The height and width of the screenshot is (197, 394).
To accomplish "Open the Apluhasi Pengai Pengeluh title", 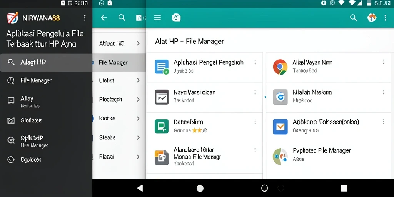I will pos(208,62).
